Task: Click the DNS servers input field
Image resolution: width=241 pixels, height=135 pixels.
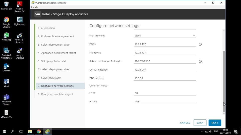Action: pos(165,78)
